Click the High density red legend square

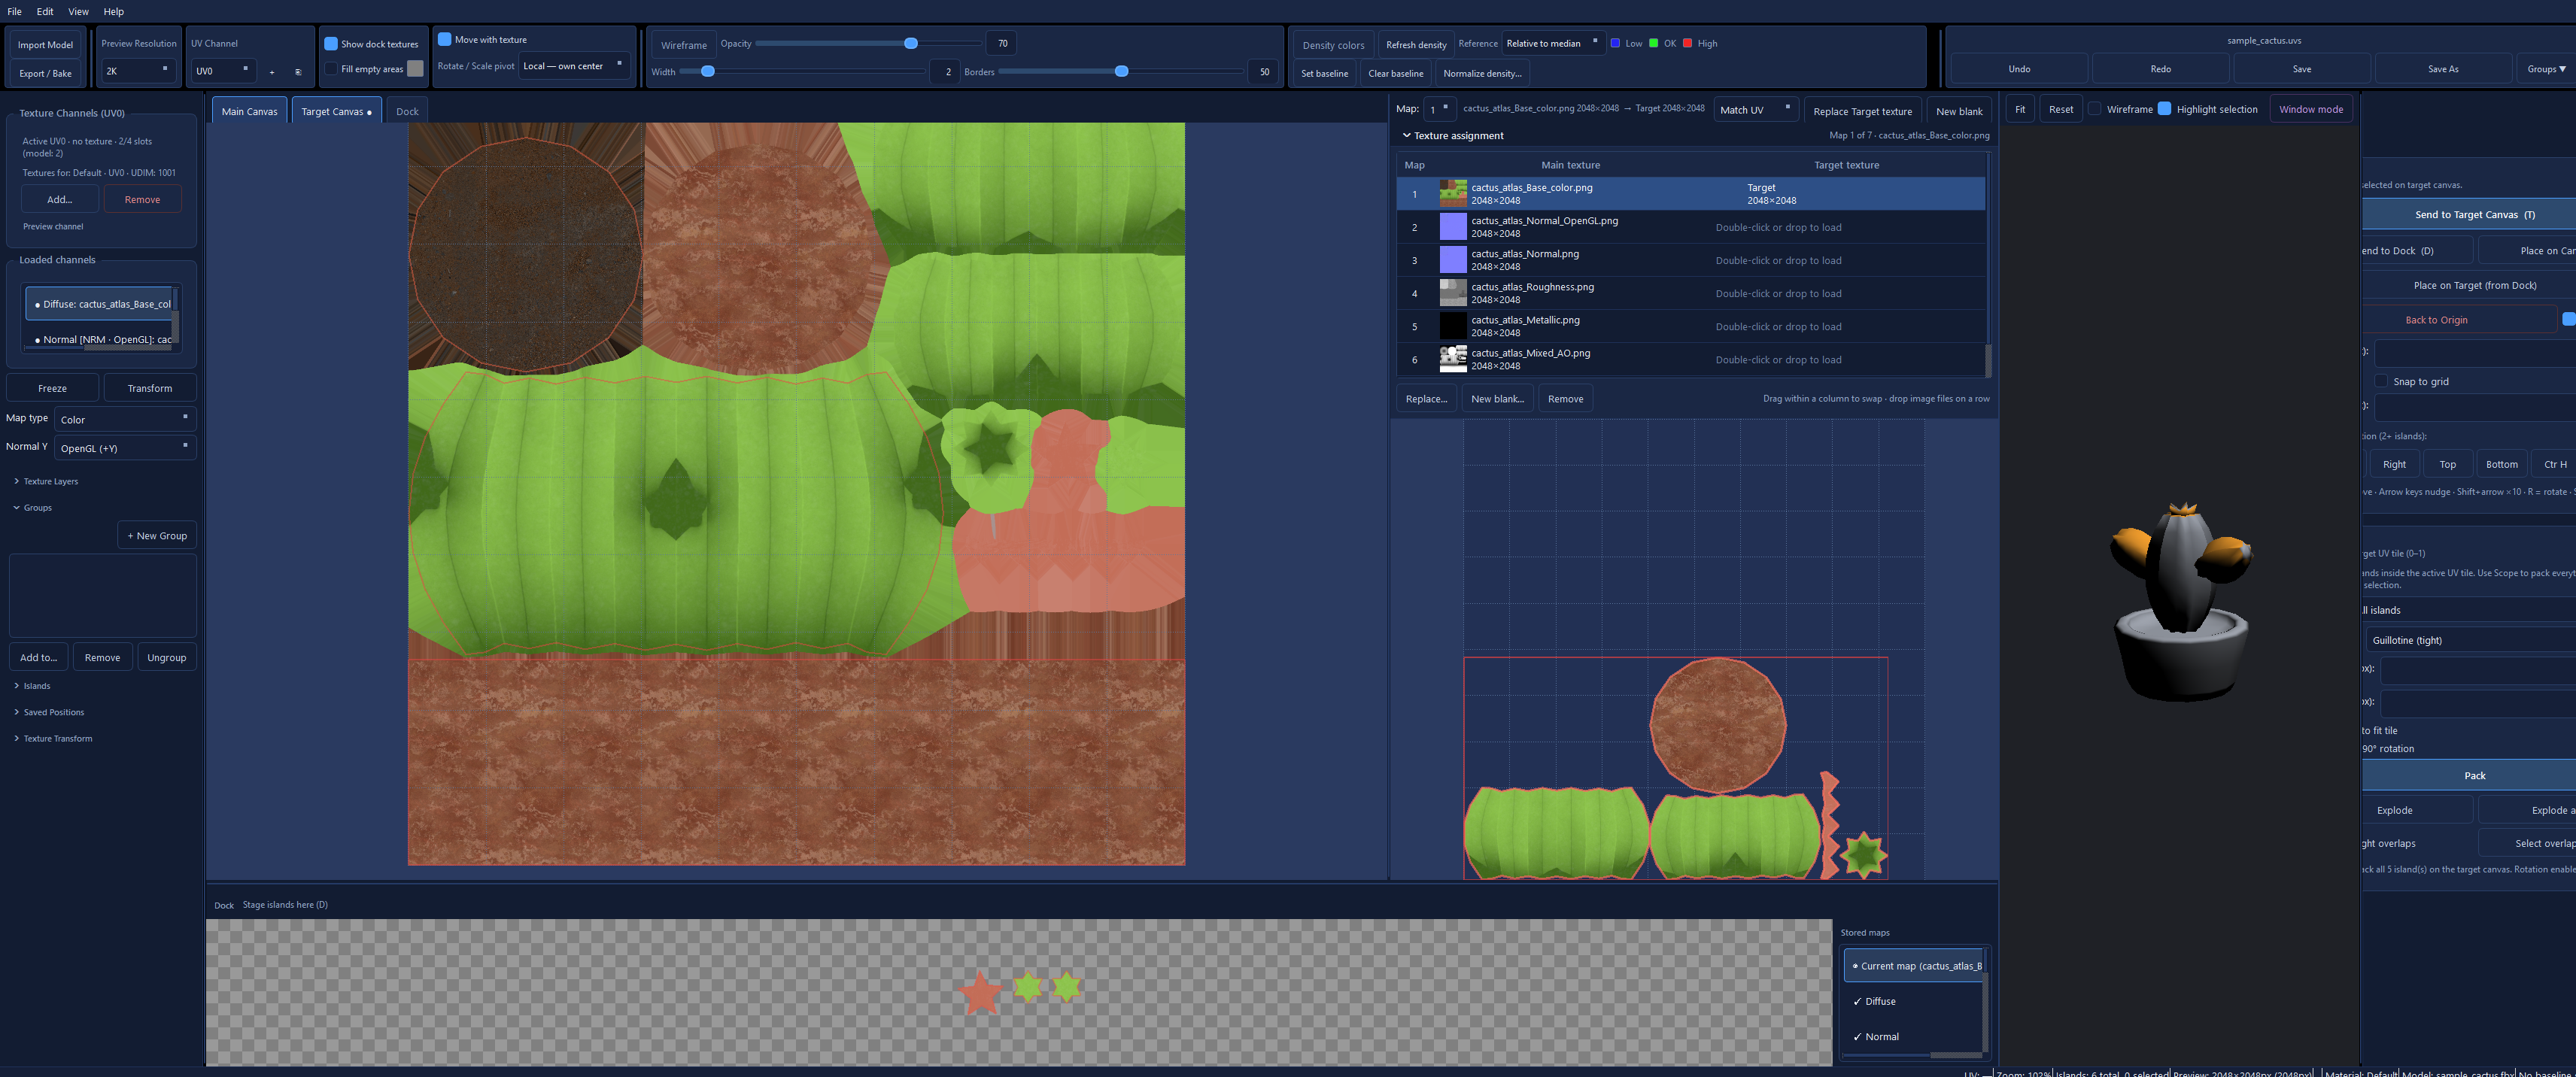point(1688,43)
